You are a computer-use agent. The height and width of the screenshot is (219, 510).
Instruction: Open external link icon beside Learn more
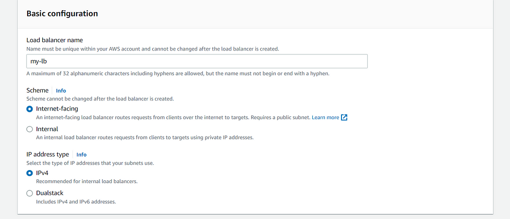coord(344,117)
